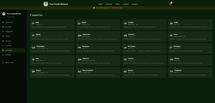Click the Vendors store icon in sidebar
Screen dimensions: 215x103
point(3,41)
